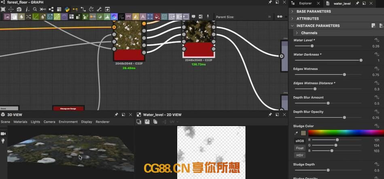The width and height of the screenshot is (384, 179).
Task: Add a Curve node from the toolbar
Action: point(36,17)
